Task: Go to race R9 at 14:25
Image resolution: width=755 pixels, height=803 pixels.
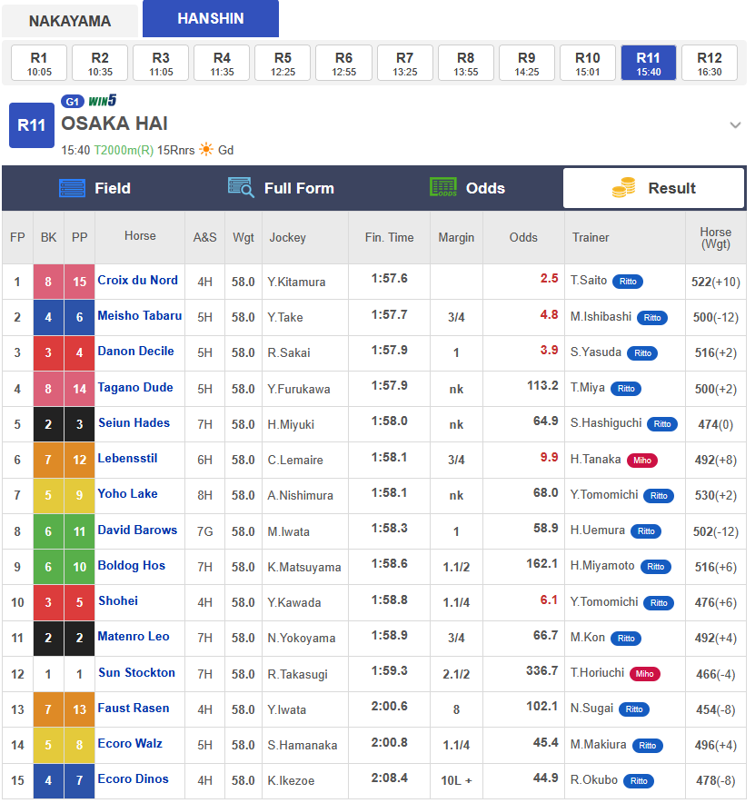Action: (527, 64)
